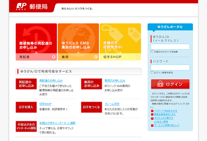Open the 再配達のお申し込み text link

51,81
